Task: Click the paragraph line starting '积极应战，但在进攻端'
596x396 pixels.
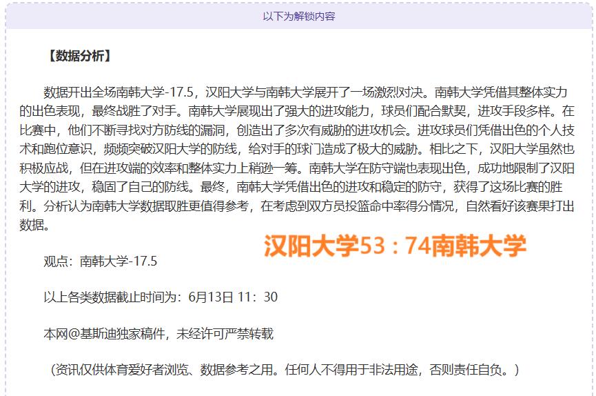Action: [x=297, y=168]
